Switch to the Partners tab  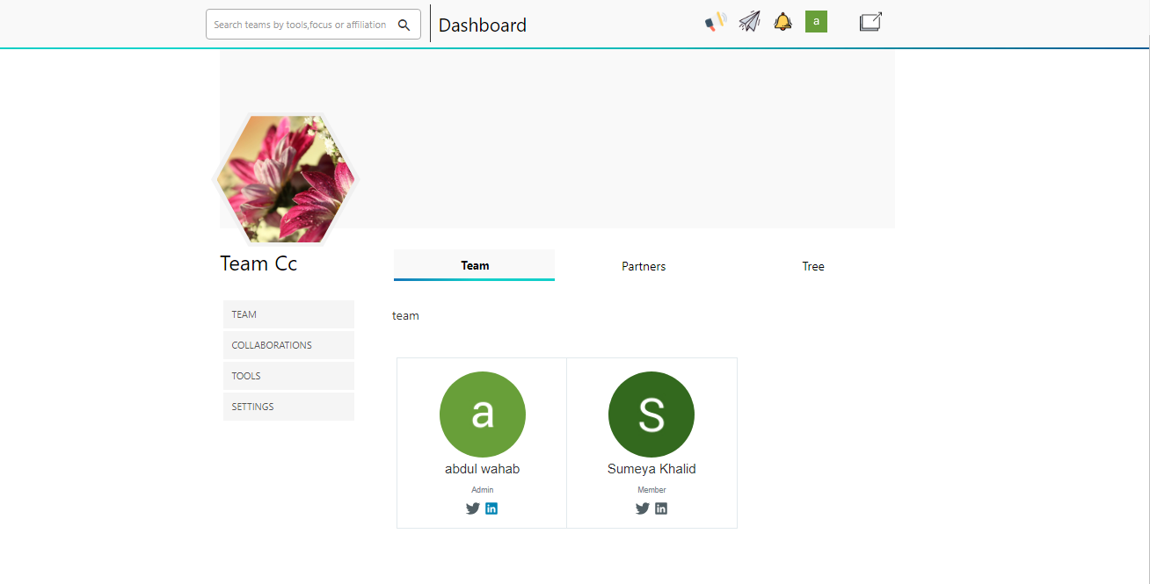[x=644, y=266]
